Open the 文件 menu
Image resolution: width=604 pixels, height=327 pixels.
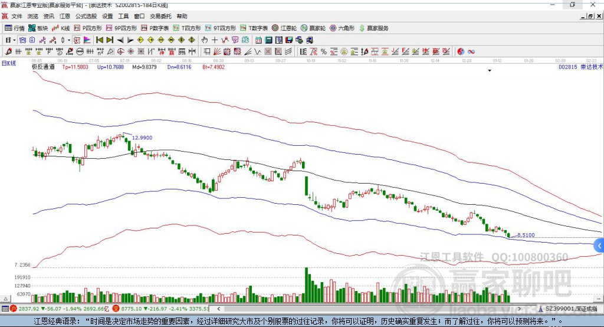click(x=17, y=16)
